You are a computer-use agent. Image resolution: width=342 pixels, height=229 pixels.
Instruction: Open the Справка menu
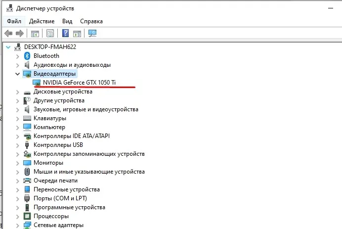pos(91,21)
